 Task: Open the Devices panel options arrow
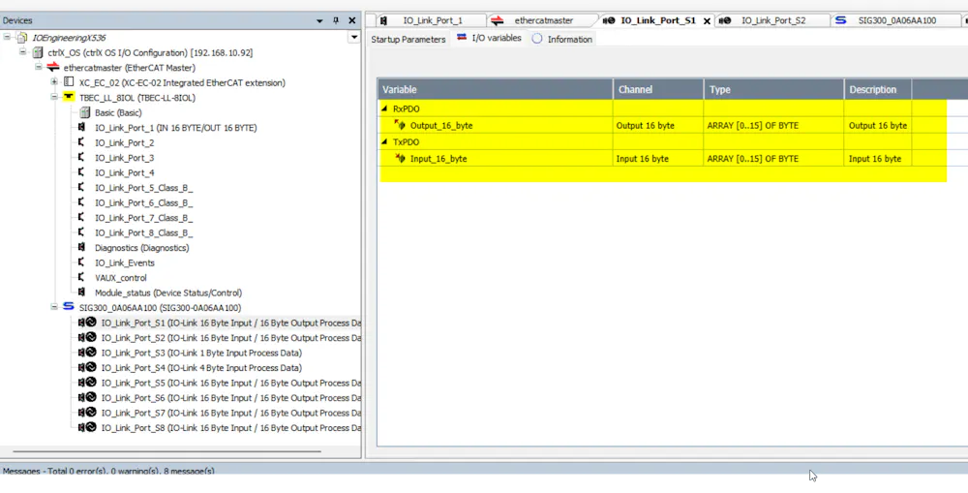point(319,20)
